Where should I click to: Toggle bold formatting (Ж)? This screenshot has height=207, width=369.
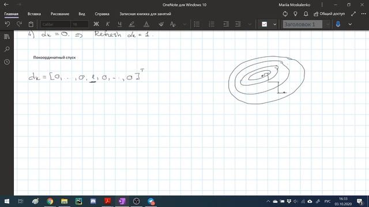96,24
